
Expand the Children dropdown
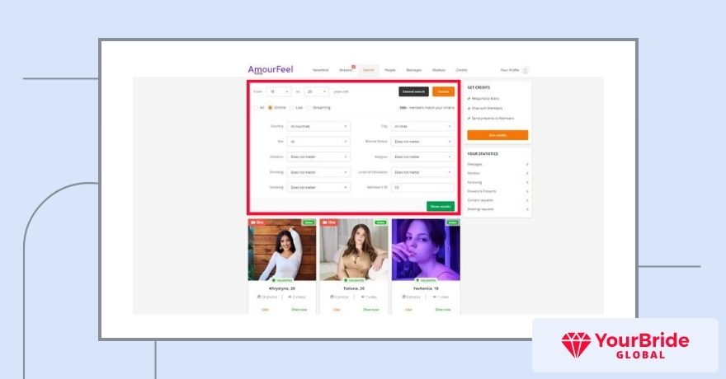pyautogui.click(x=318, y=157)
